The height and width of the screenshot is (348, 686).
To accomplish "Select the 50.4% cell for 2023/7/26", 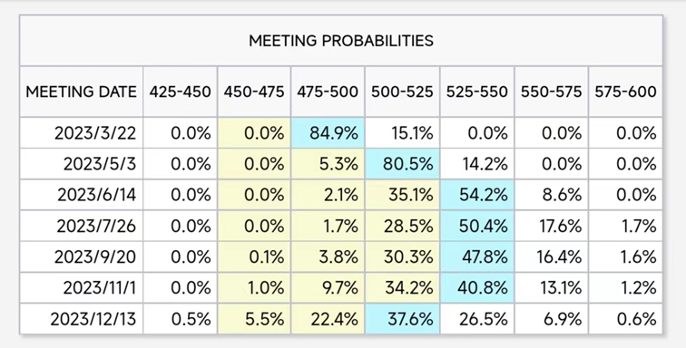I will [x=477, y=226].
